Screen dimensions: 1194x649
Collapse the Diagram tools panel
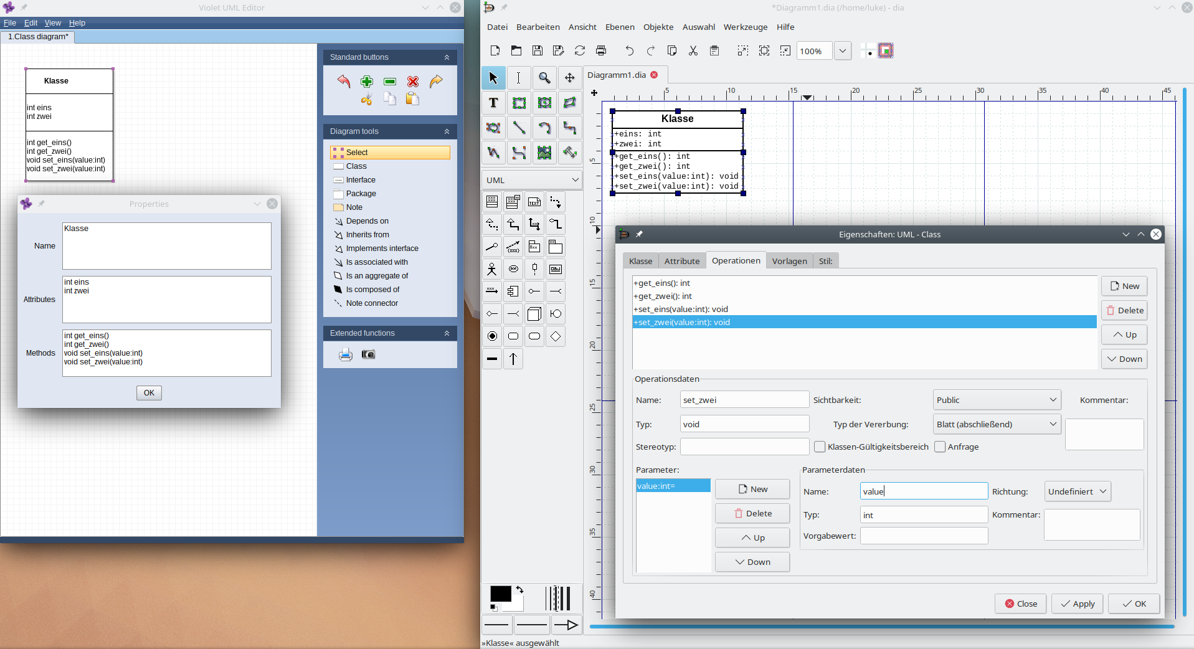(x=447, y=131)
